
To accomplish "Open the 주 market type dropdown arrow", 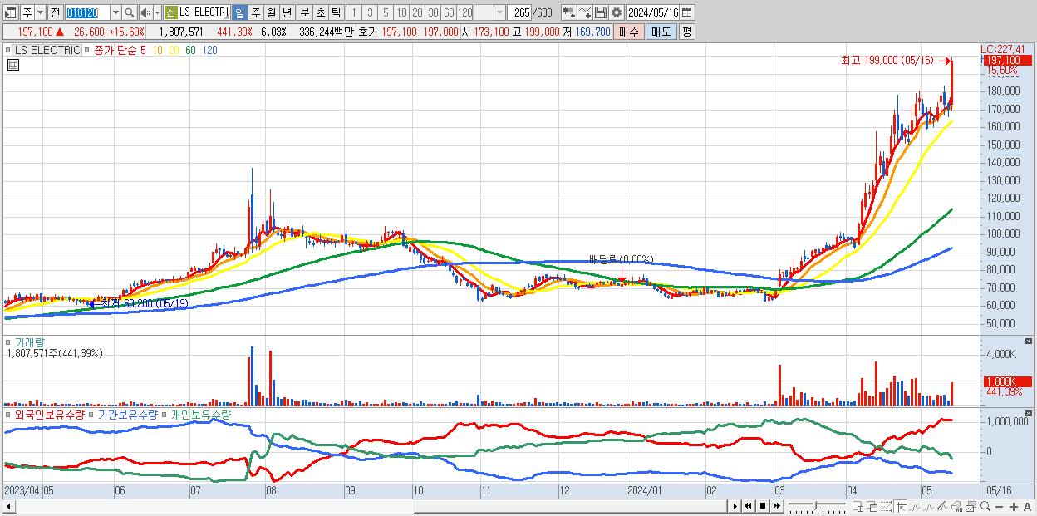I will (x=40, y=12).
